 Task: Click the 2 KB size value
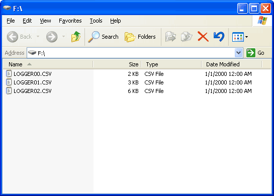133,74
